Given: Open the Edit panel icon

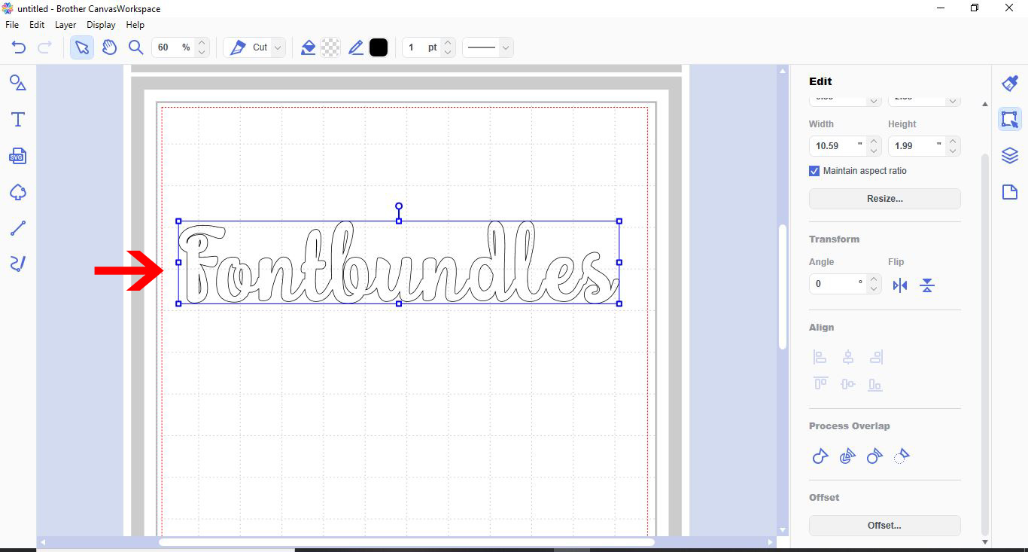Looking at the screenshot, I should (1009, 119).
